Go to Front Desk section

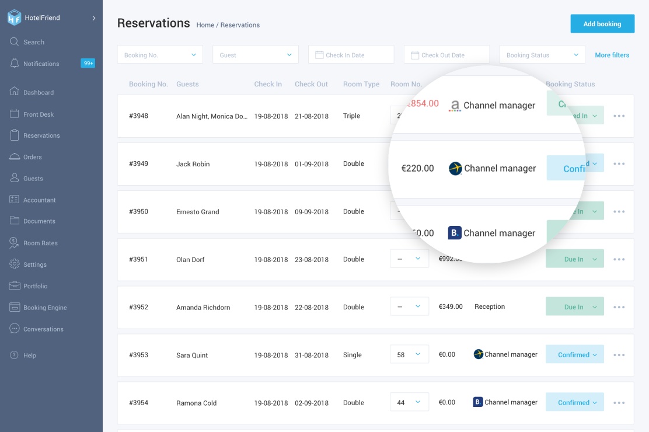(39, 114)
